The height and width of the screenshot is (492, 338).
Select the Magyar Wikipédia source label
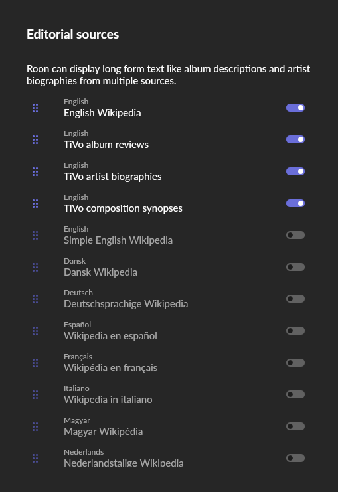click(x=103, y=432)
